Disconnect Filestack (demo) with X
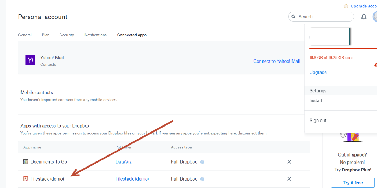Screen dimensions: 377x188 click(289, 179)
